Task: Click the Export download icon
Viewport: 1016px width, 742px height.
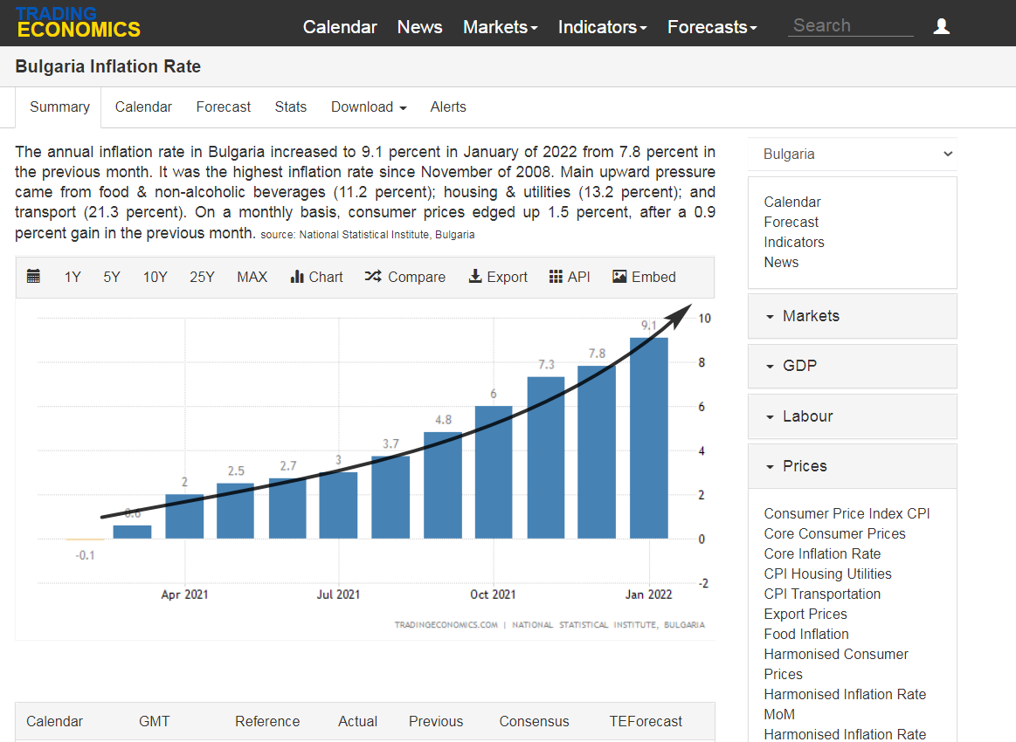Action: (475, 277)
